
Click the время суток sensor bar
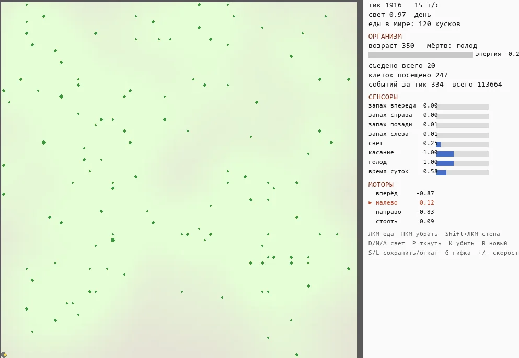pyautogui.click(x=463, y=173)
